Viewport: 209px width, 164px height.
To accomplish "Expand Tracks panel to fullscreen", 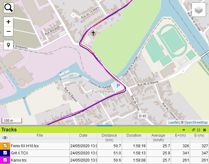I will [198, 130].
